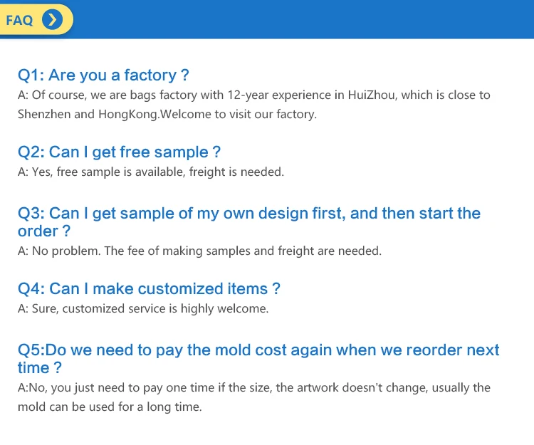Image resolution: width=534 pixels, height=445 pixels.
Task: Click the "Q2:" label
Action: tap(31, 152)
